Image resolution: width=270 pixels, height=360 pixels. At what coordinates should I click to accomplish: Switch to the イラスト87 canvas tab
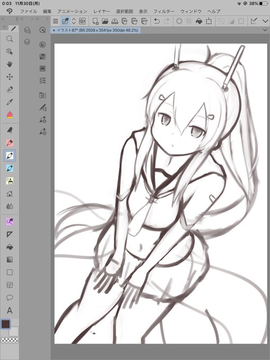click(x=95, y=30)
